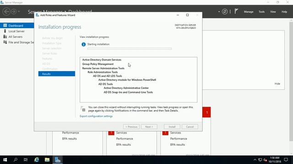
Task: Open Export configuration settings link
Action: pos(96,116)
